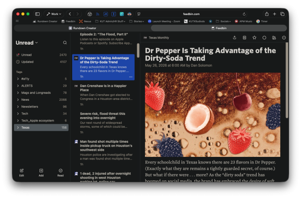The height and width of the screenshot is (198, 301).
Task: Open Dan Crenshaw Is in a Happier Place
Action: [103, 95]
